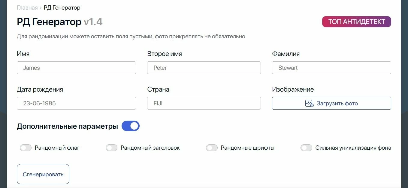The image size is (408, 188).
Task: Turn on Рандомный заголовок toggle
Action: coord(111,148)
